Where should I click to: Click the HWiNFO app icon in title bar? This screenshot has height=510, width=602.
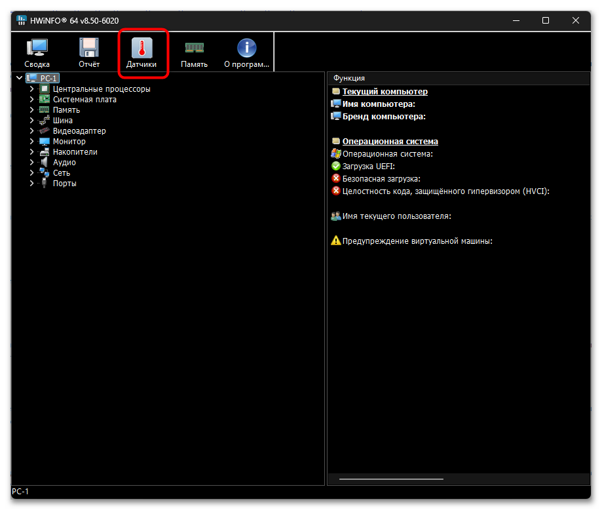pos(22,20)
